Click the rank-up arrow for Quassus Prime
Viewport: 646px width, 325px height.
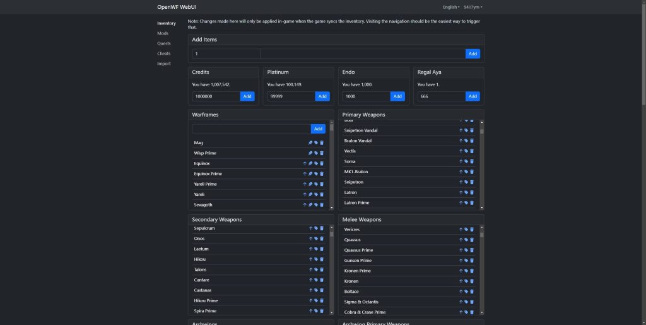point(461,250)
